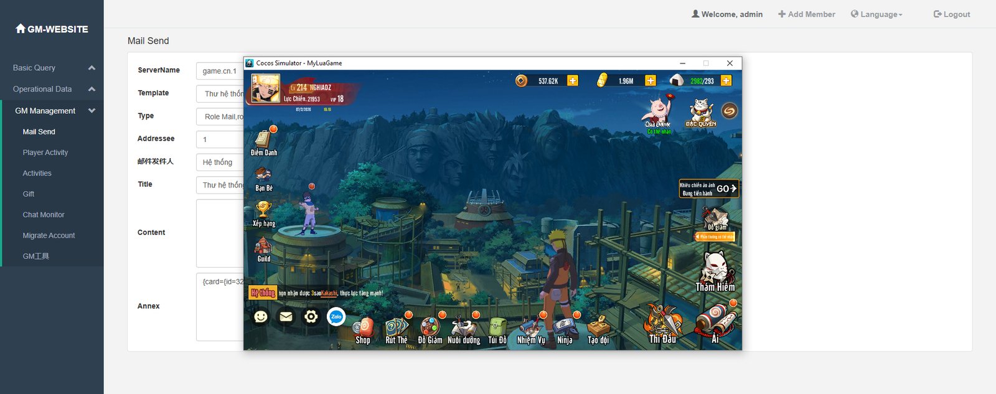This screenshot has width=996, height=394.
Task: Click the mail envelope icon in game
Action: point(286,317)
